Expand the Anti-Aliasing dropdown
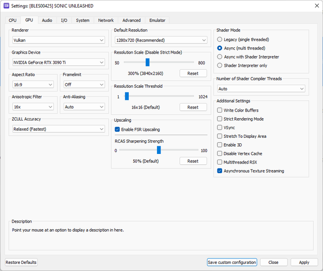This screenshot has width=323, height=271. (x=84, y=107)
